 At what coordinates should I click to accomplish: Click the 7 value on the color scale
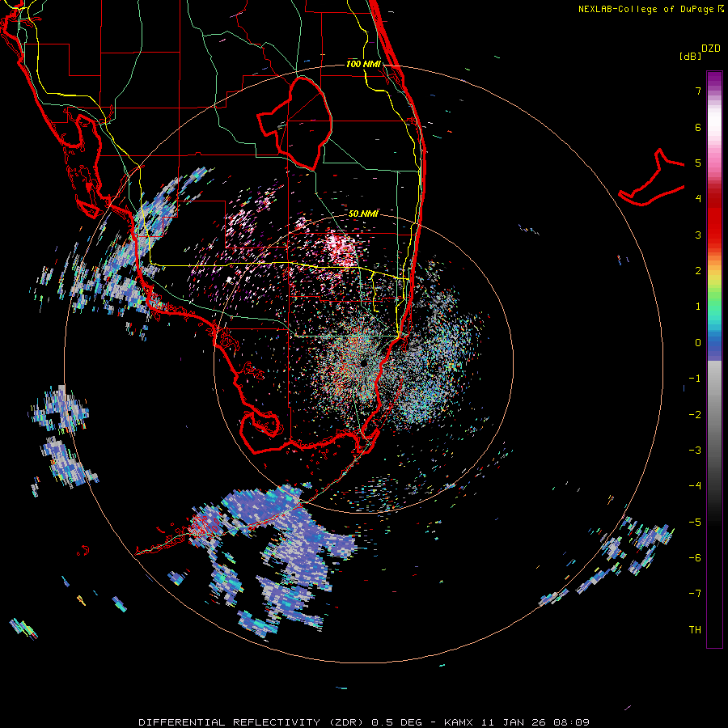698,91
